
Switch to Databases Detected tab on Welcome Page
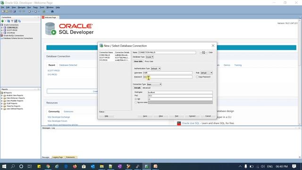[68, 65]
